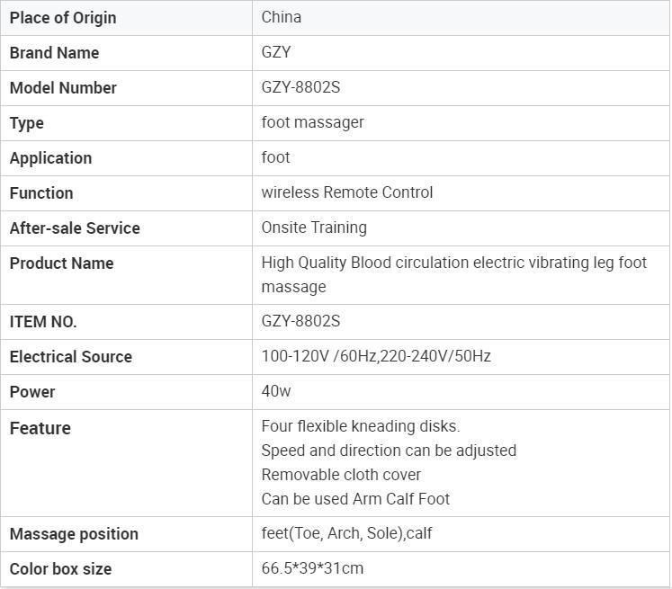Select the GZY brand value
The width and height of the screenshot is (672, 589).
pyautogui.click(x=276, y=52)
